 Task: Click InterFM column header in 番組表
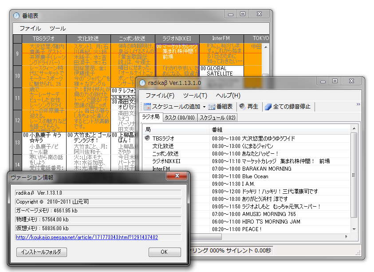click(221, 39)
